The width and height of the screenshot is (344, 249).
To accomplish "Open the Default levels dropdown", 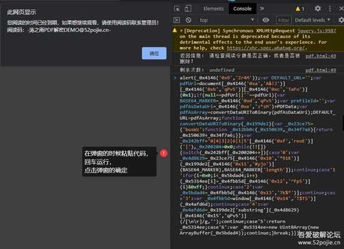I will click(312, 20).
